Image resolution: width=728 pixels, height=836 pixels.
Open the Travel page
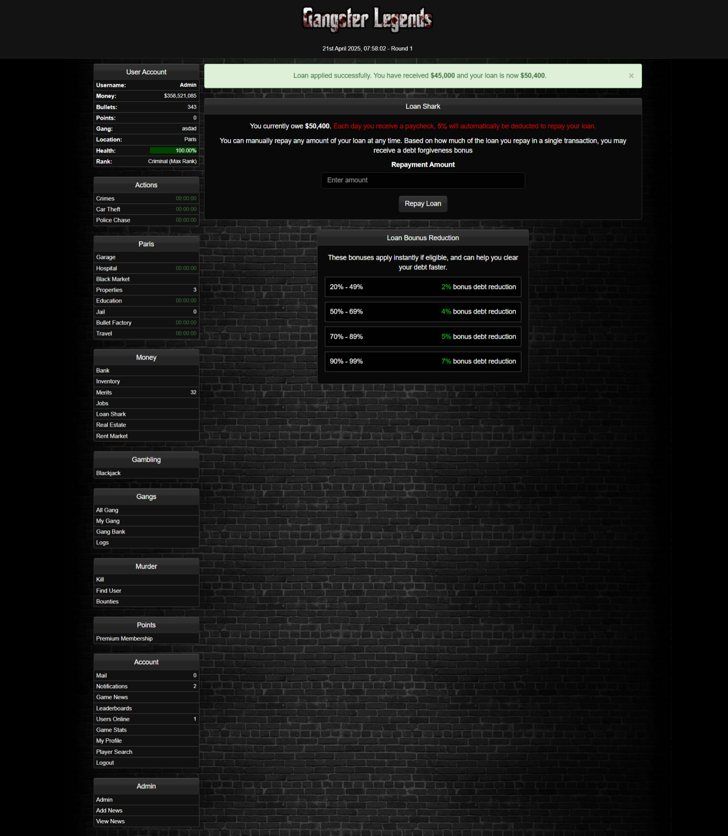104,333
